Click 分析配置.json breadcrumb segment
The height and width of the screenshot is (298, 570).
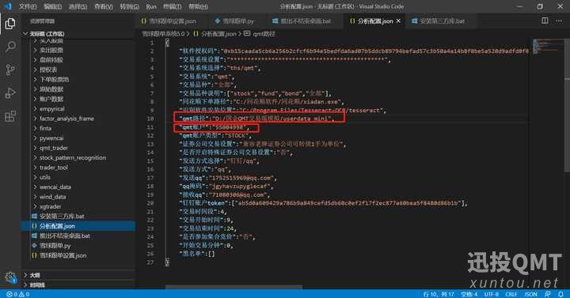[218, 34]
